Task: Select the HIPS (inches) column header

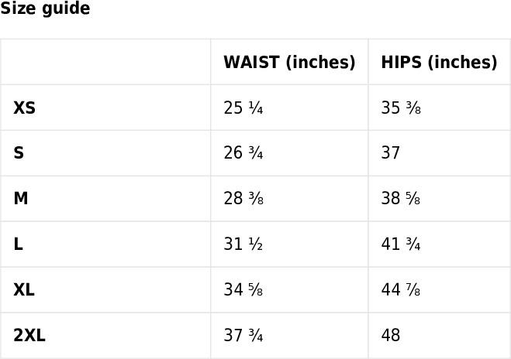Action: tap(440, 62)
